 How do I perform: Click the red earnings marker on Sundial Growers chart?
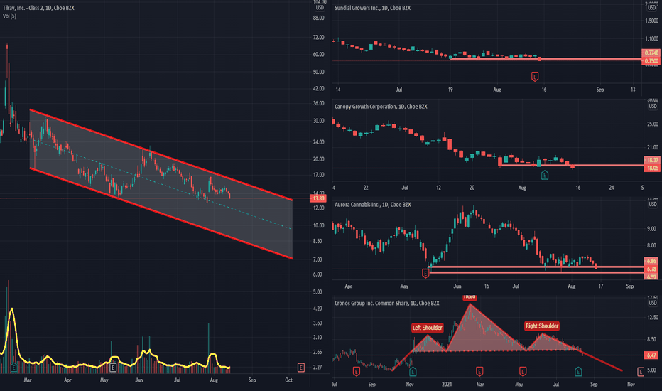pos(535,77)
